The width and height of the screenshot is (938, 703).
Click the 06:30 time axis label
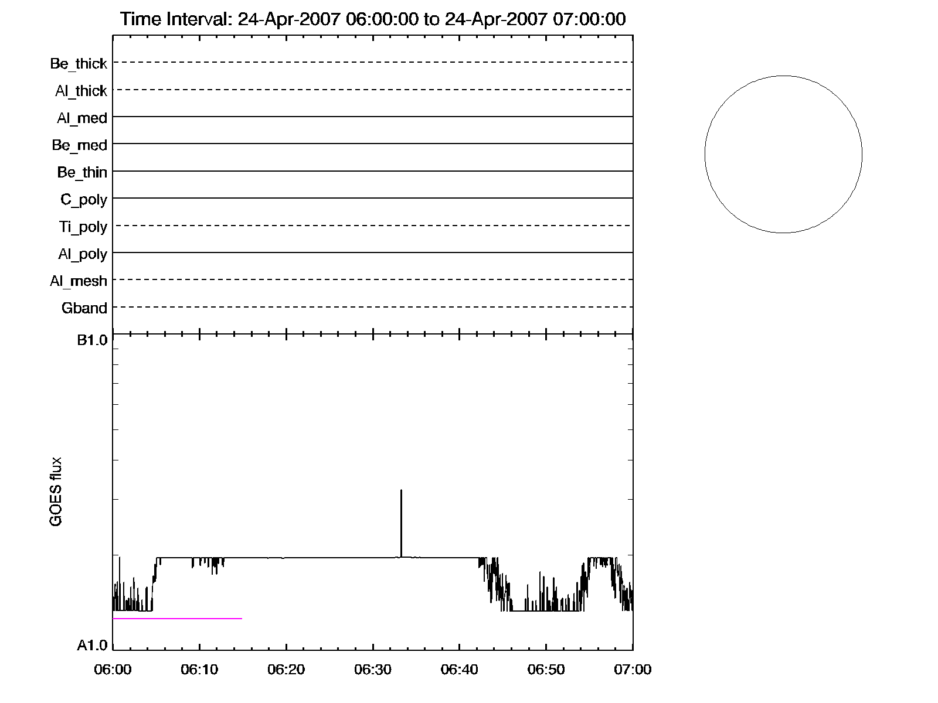(373, 670)
